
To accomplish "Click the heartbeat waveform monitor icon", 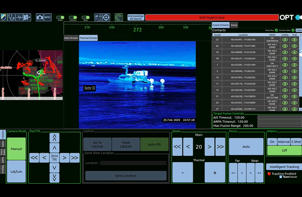I will click(x=19, y=17).
